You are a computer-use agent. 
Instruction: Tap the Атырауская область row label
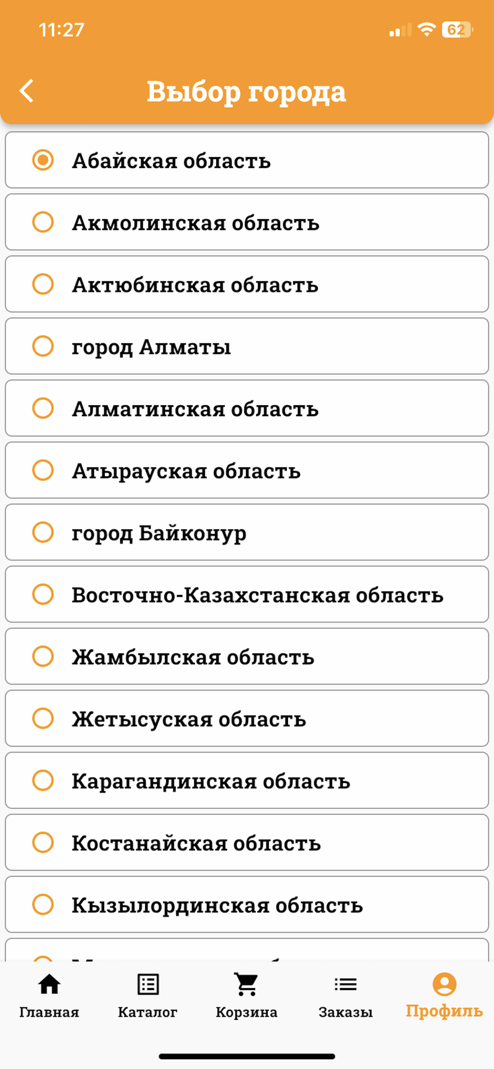pyautogui.click(x=187, y=470)
